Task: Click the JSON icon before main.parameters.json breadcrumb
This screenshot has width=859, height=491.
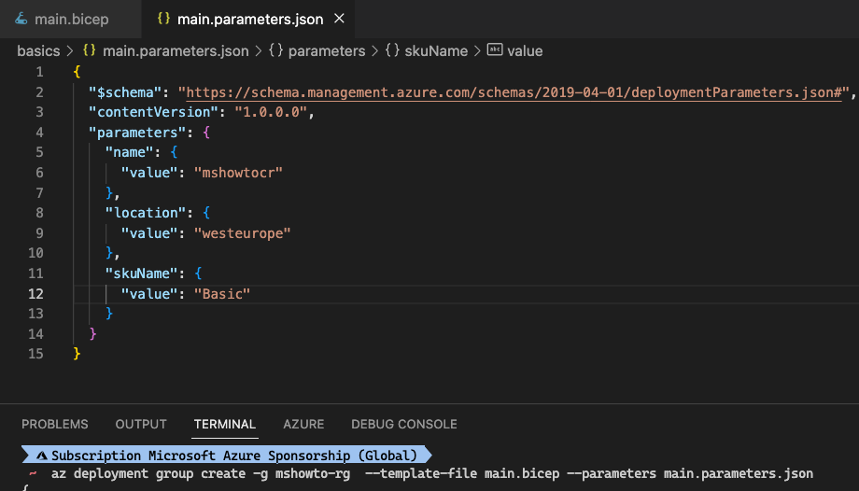Action: click(x=90, y=50)
